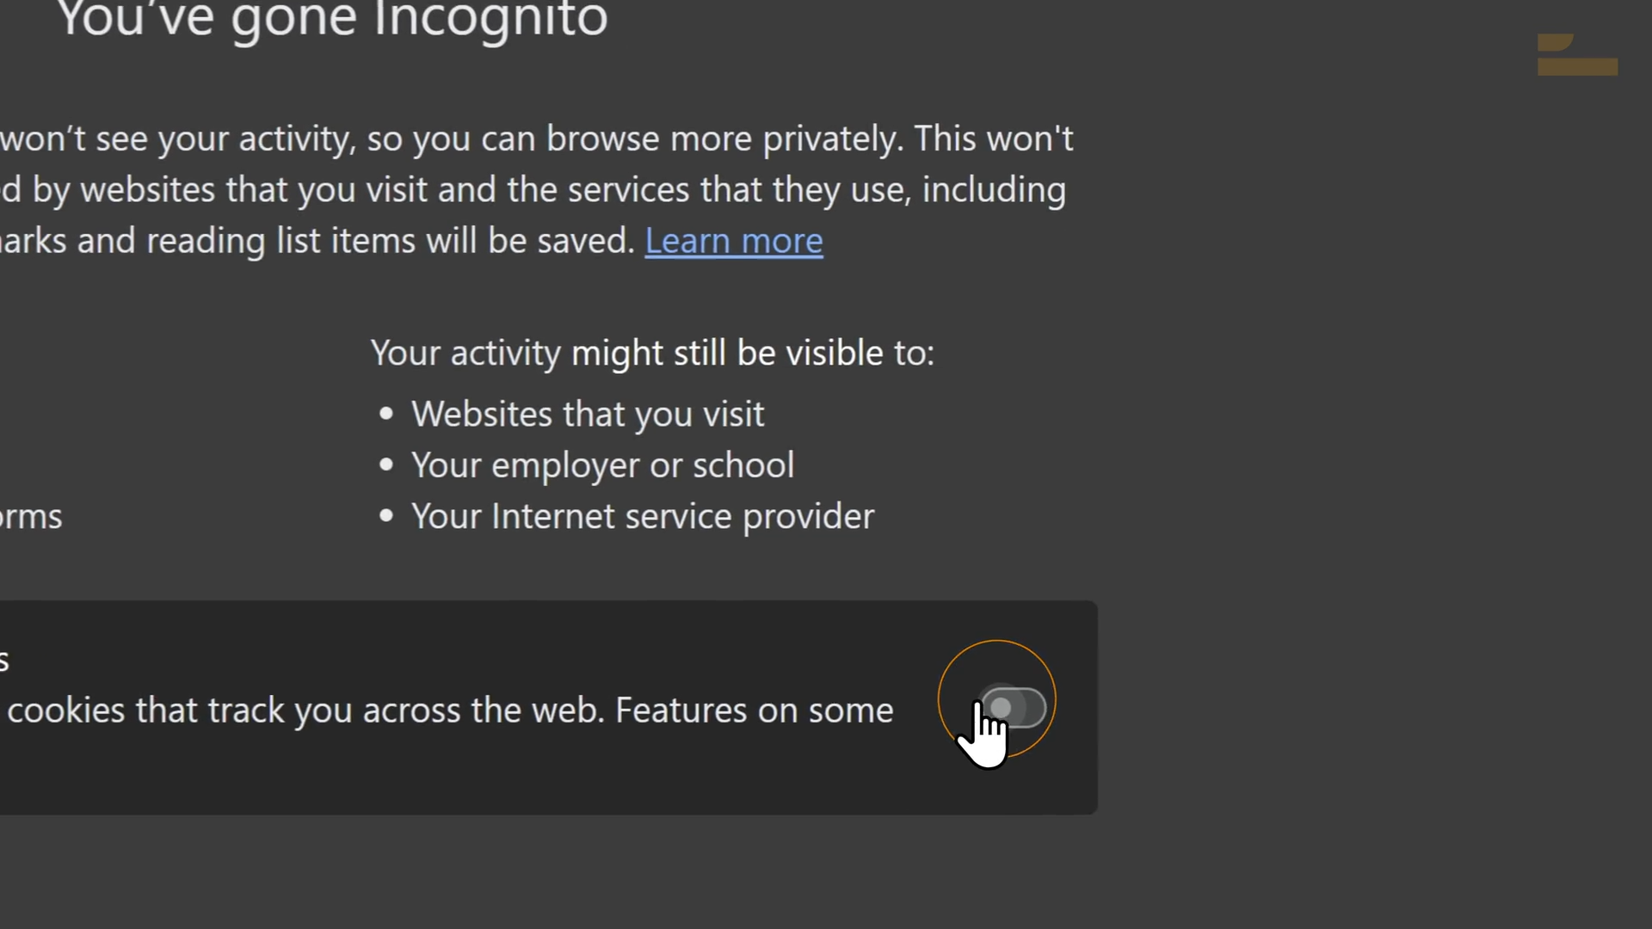Click the bullet before "Your Internet service provider"
The width and height of the screenshot is (1652, 929).
point(386,516)
